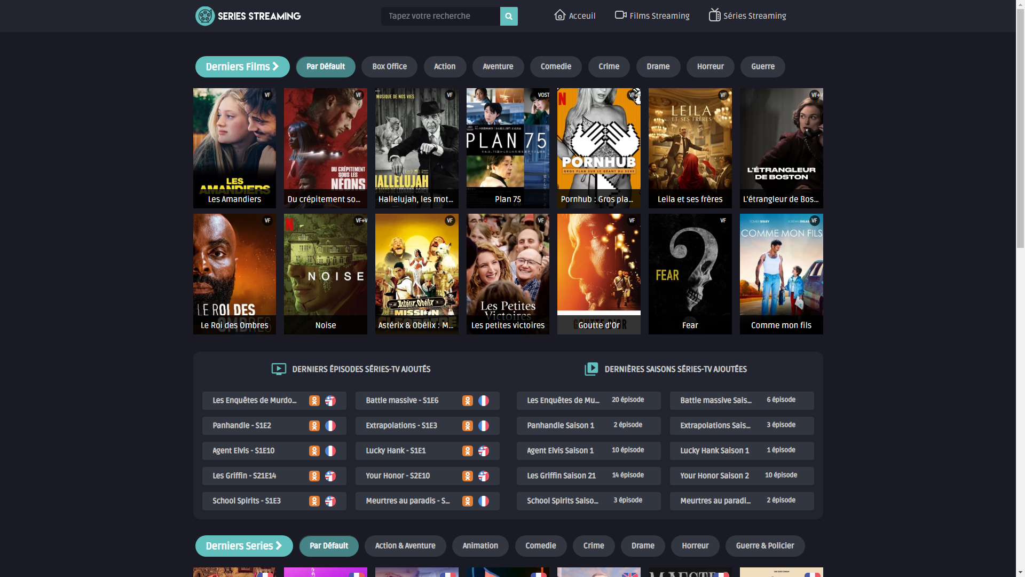
Task: Click the French flag on Meurtres au paradis row
Action: coord(484,501)
